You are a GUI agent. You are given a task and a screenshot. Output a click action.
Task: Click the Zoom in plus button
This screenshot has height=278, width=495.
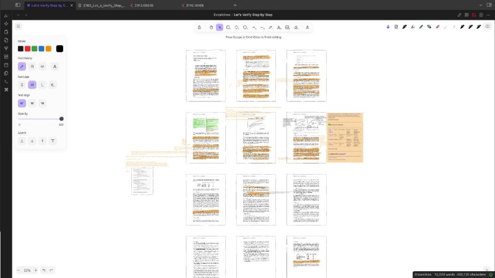pos(35,271)
